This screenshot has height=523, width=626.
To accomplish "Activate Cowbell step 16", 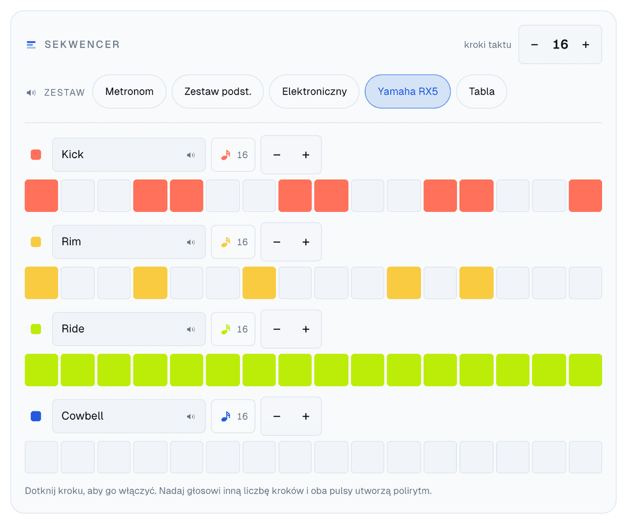I will coord(585,457).
